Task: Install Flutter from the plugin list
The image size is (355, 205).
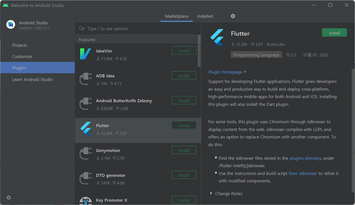Action: [x=184, y=125]
